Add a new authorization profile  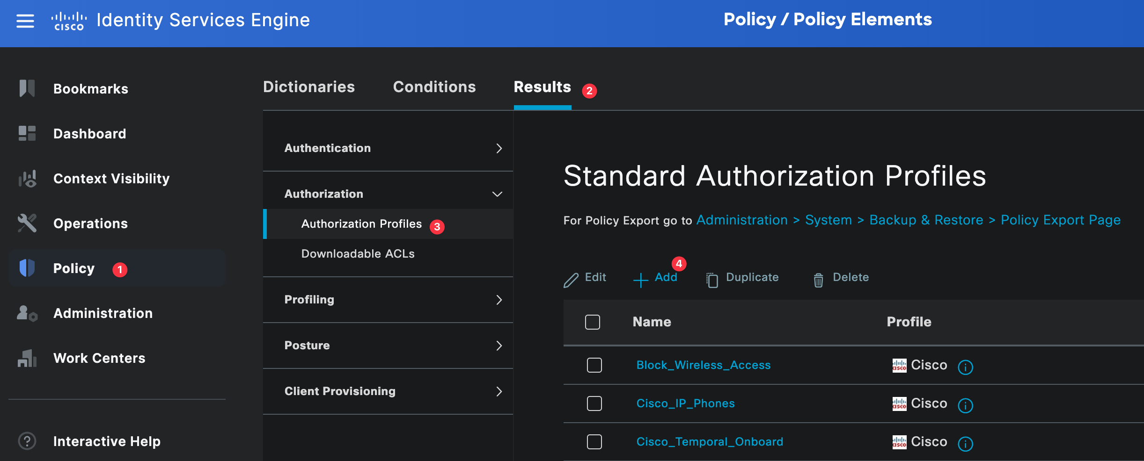[x=656, y=278]
